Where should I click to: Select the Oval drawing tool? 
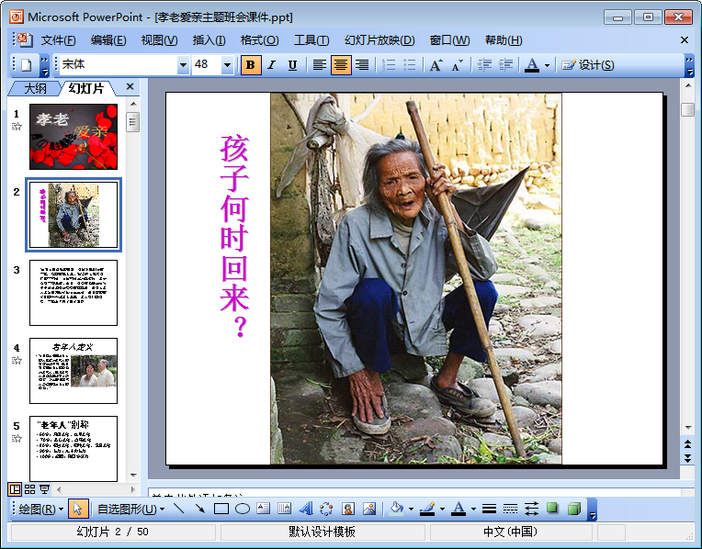[243, 509]
